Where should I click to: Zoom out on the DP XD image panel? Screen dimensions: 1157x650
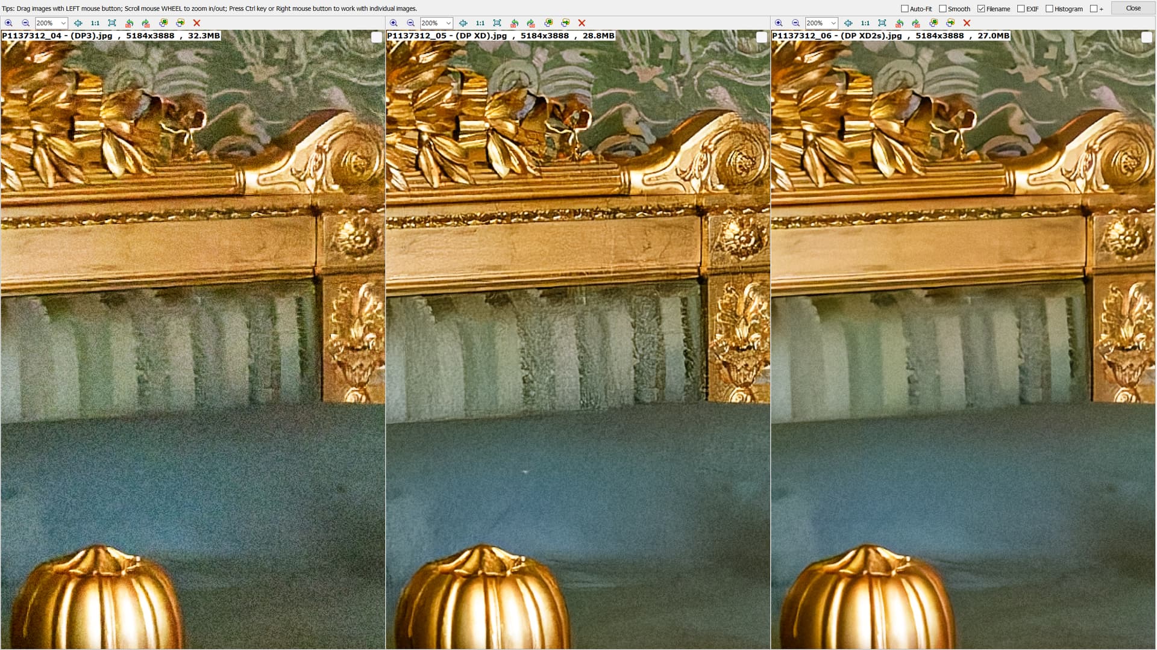410,23
